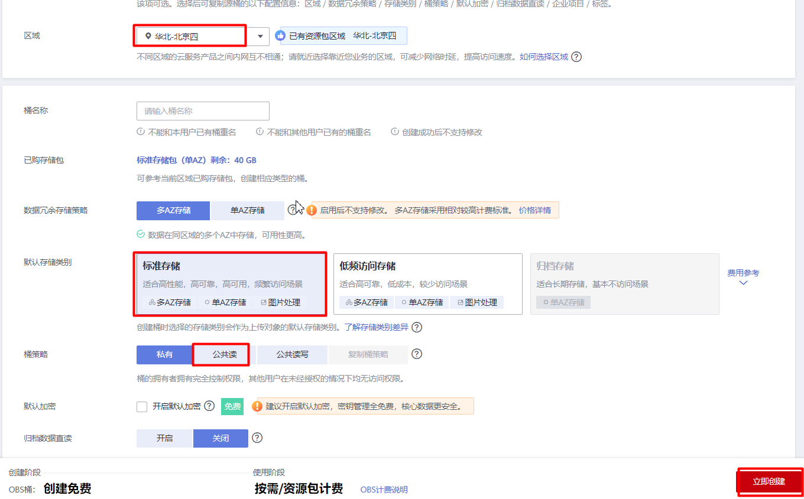This screenshot has width=804, height=499.
Task: Click the 已有资源包区域 华北-北京四 badge
Action: point(343,36)
